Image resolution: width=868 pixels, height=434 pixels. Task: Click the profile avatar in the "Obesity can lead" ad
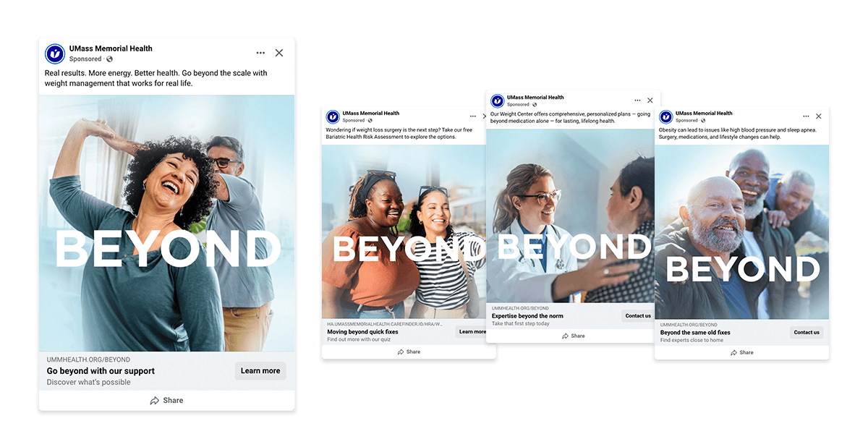666,116
